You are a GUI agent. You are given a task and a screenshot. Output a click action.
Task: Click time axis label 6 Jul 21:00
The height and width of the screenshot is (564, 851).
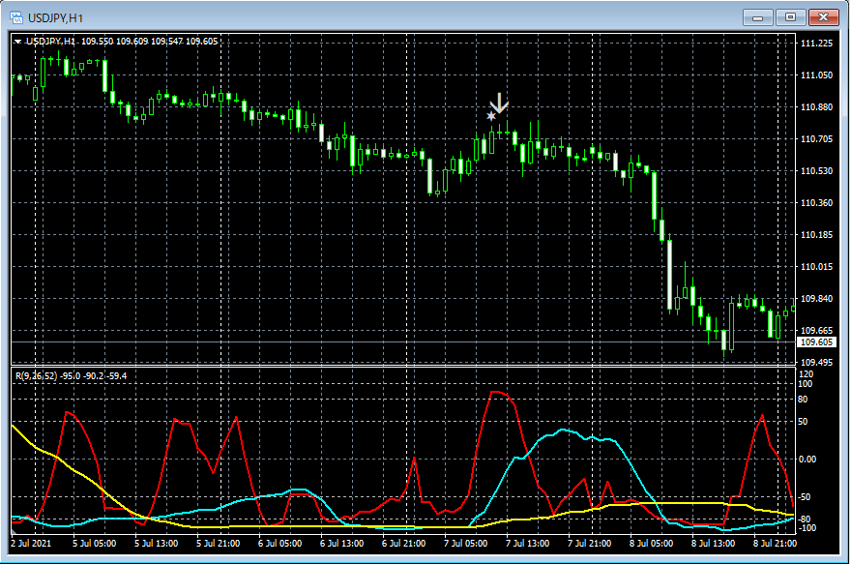tap(404, 544)
